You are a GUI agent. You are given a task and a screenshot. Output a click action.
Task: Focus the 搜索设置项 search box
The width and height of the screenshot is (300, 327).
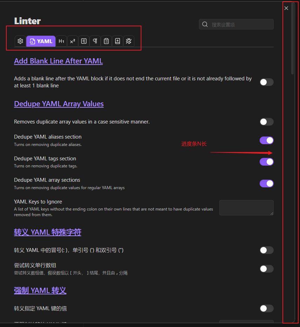click(236, 25)
